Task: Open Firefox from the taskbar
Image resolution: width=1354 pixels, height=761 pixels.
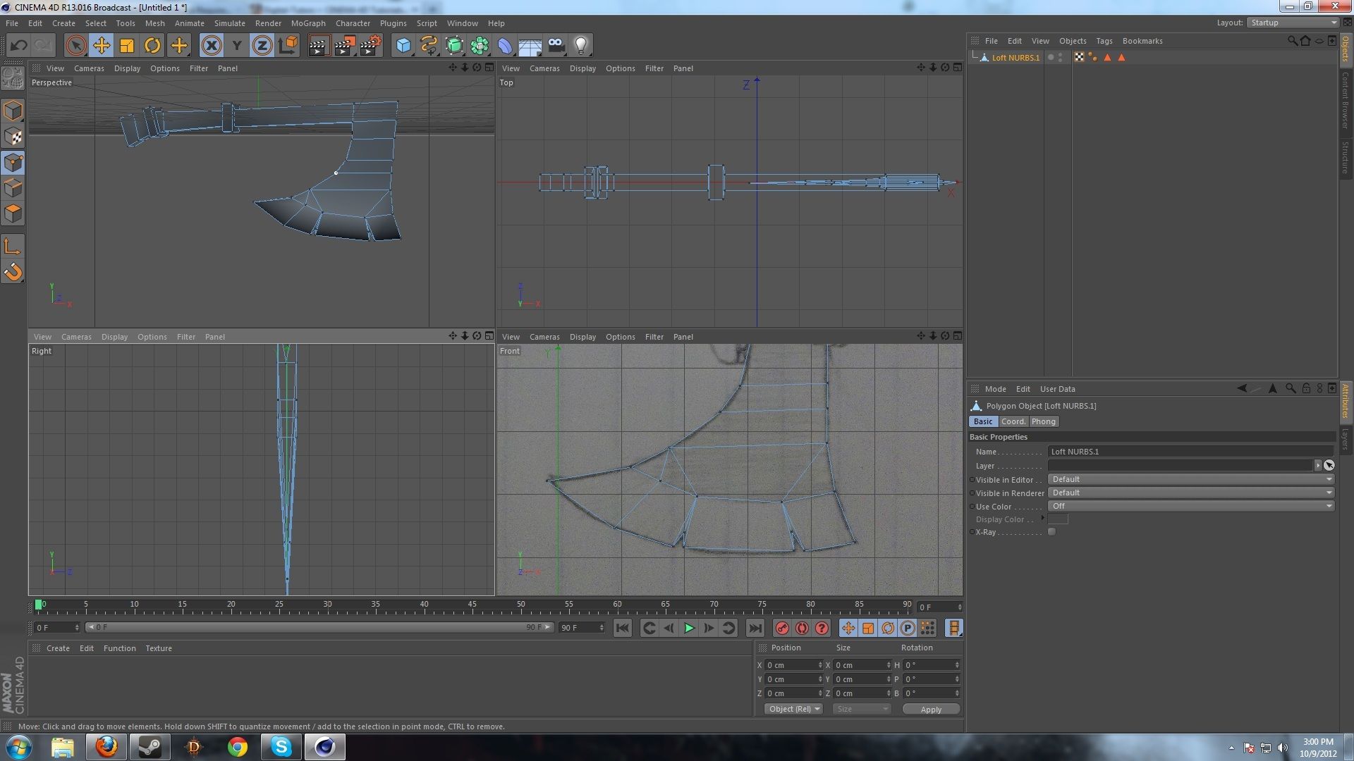Action: coord(106,747)
